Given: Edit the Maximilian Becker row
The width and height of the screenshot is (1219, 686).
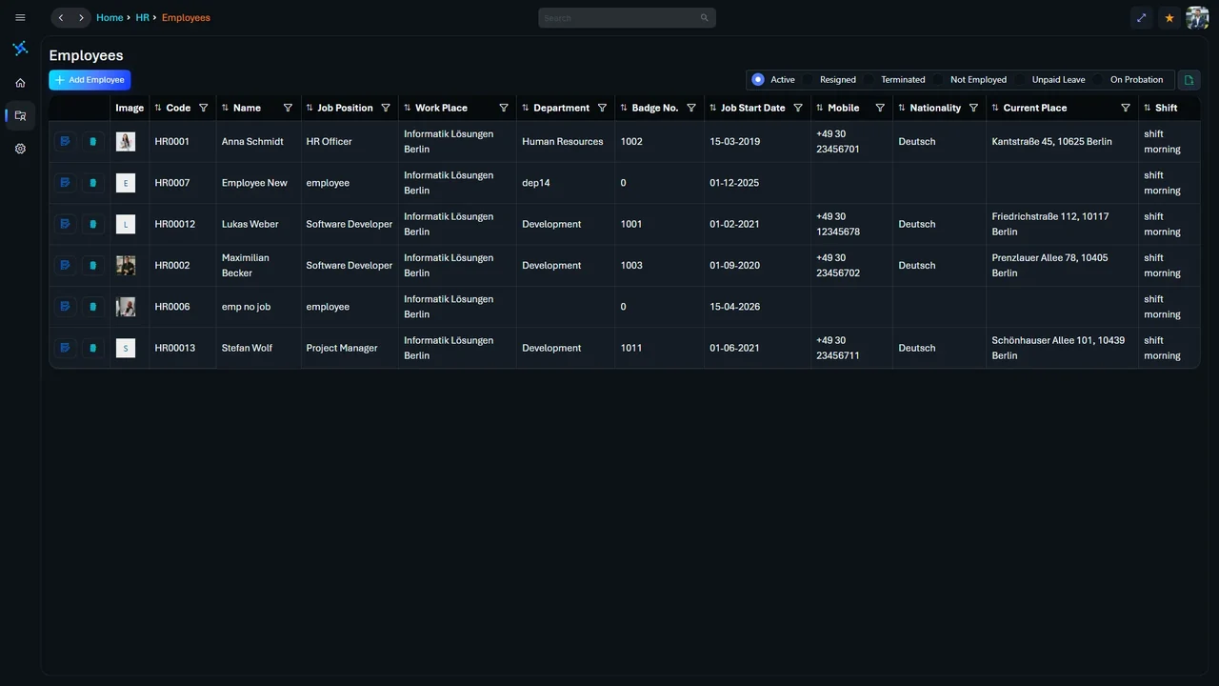Looking at the screenshot, I should coord(65,265).
